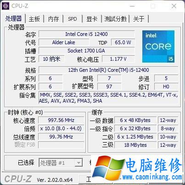Switch to the 内存 tab
Image resolution: width=185 pixels, height=185 pixels.
53,19
